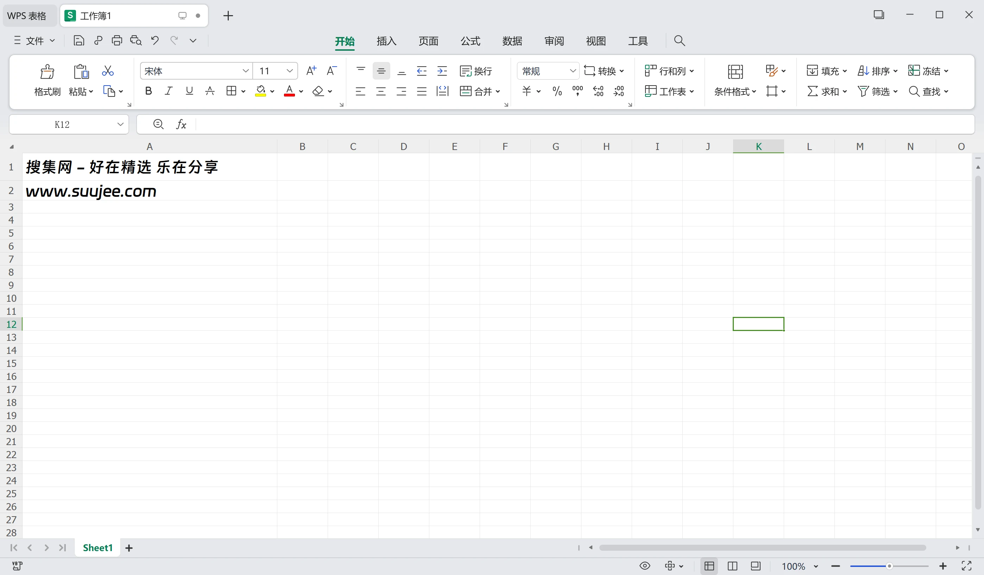Image resolution: width=984 pixels, height=575 pixels.
Task: Apply strikethrough formatting icon
Action: pyautogui.click(x=210, y=92)
